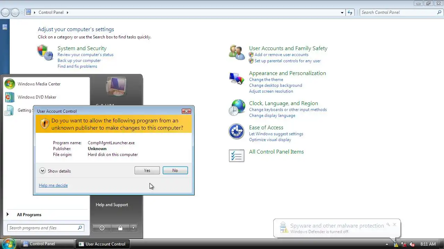Image resolution: width=444 pixels, height=249 pixels.
Task: Click the Control Panel icon in address bar
Action: (x=29, y=12)
